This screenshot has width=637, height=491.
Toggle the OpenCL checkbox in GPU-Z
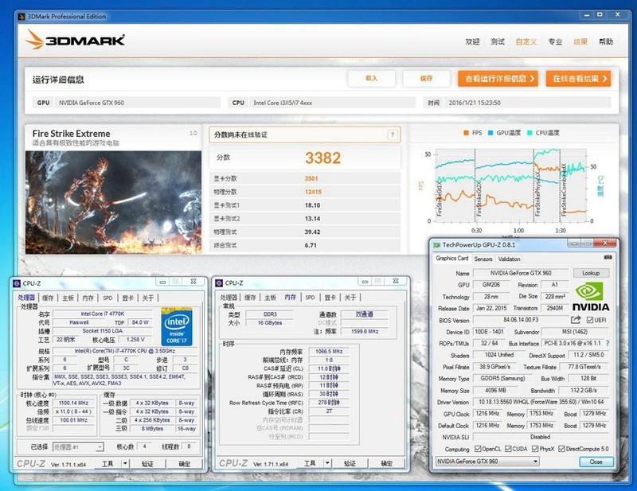pyautogui.click(x=478, y=448)
